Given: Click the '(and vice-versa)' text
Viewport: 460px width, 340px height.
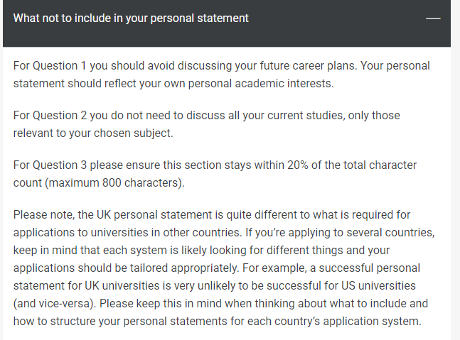Looking at the screenshot, I should [x=55, y=303].
